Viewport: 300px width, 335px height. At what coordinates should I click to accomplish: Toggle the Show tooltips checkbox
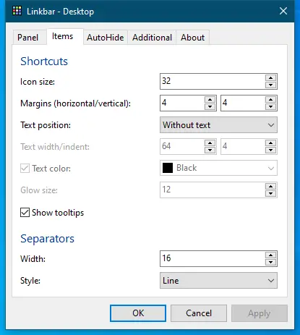(x=25, y=213)
